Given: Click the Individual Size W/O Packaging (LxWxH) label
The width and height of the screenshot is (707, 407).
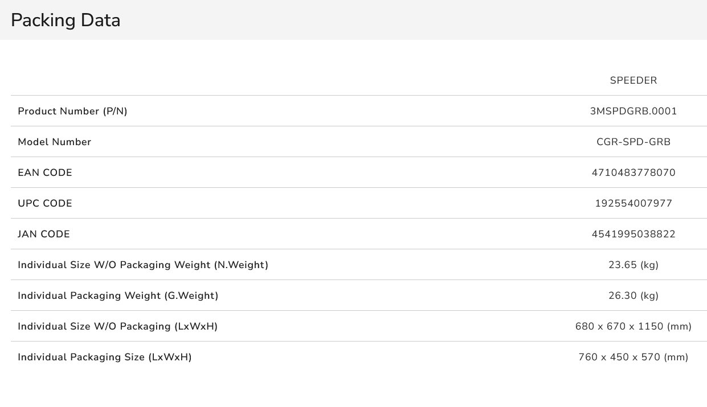Looking at the screenshot, I should point(117,326).
